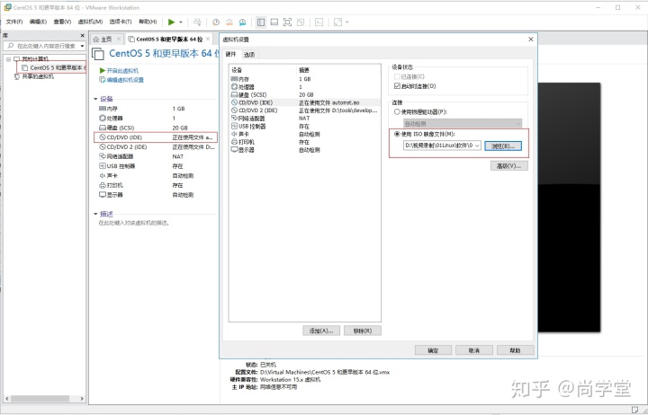Select CD/DVD 2 (IDE) in settings dialog list
Viewport: 648px width, 415px height.
pyautogui.click(x=304, y=110)
